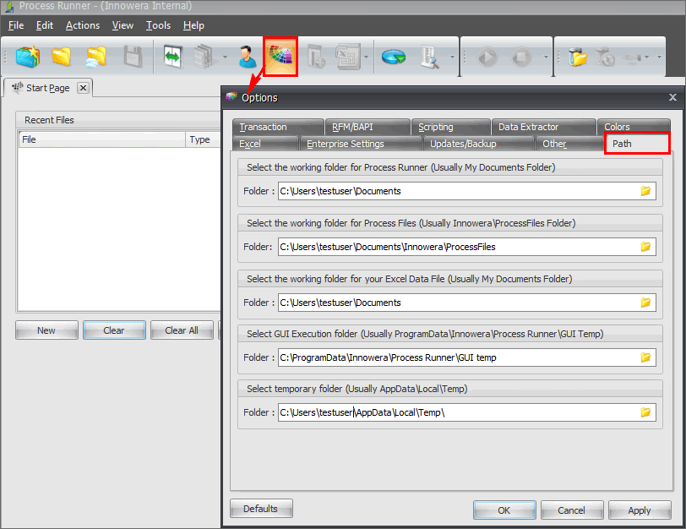Image resolution: width=686 pixels, height=529 pixels.
Task: Open Options via color palette icon
Action: click(x=280, y=57)
